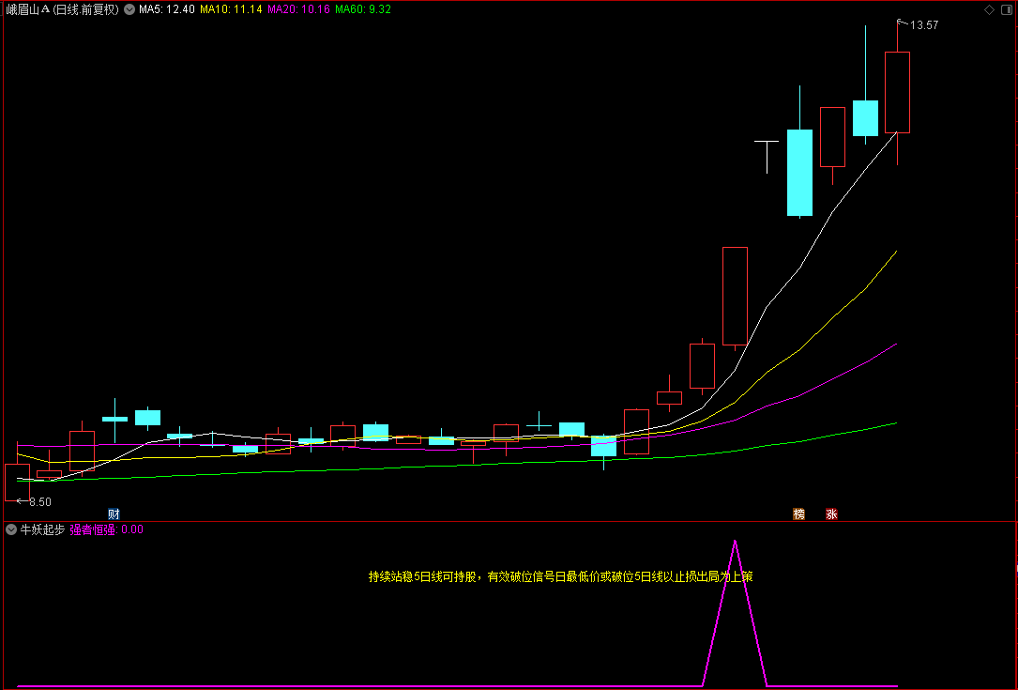Image resolution: width=1018 pixels, height=690 pixels.
Task: Click the 峨眉山A (日线.前复权) title
Action: 63,9
